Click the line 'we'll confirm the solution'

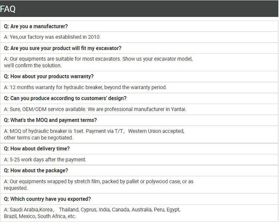33,66
